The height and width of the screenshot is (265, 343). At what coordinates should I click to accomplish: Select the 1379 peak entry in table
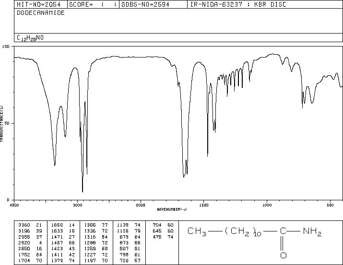point(63,261)
